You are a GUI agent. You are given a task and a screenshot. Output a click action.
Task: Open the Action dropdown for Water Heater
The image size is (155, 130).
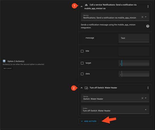coord(146,110)
